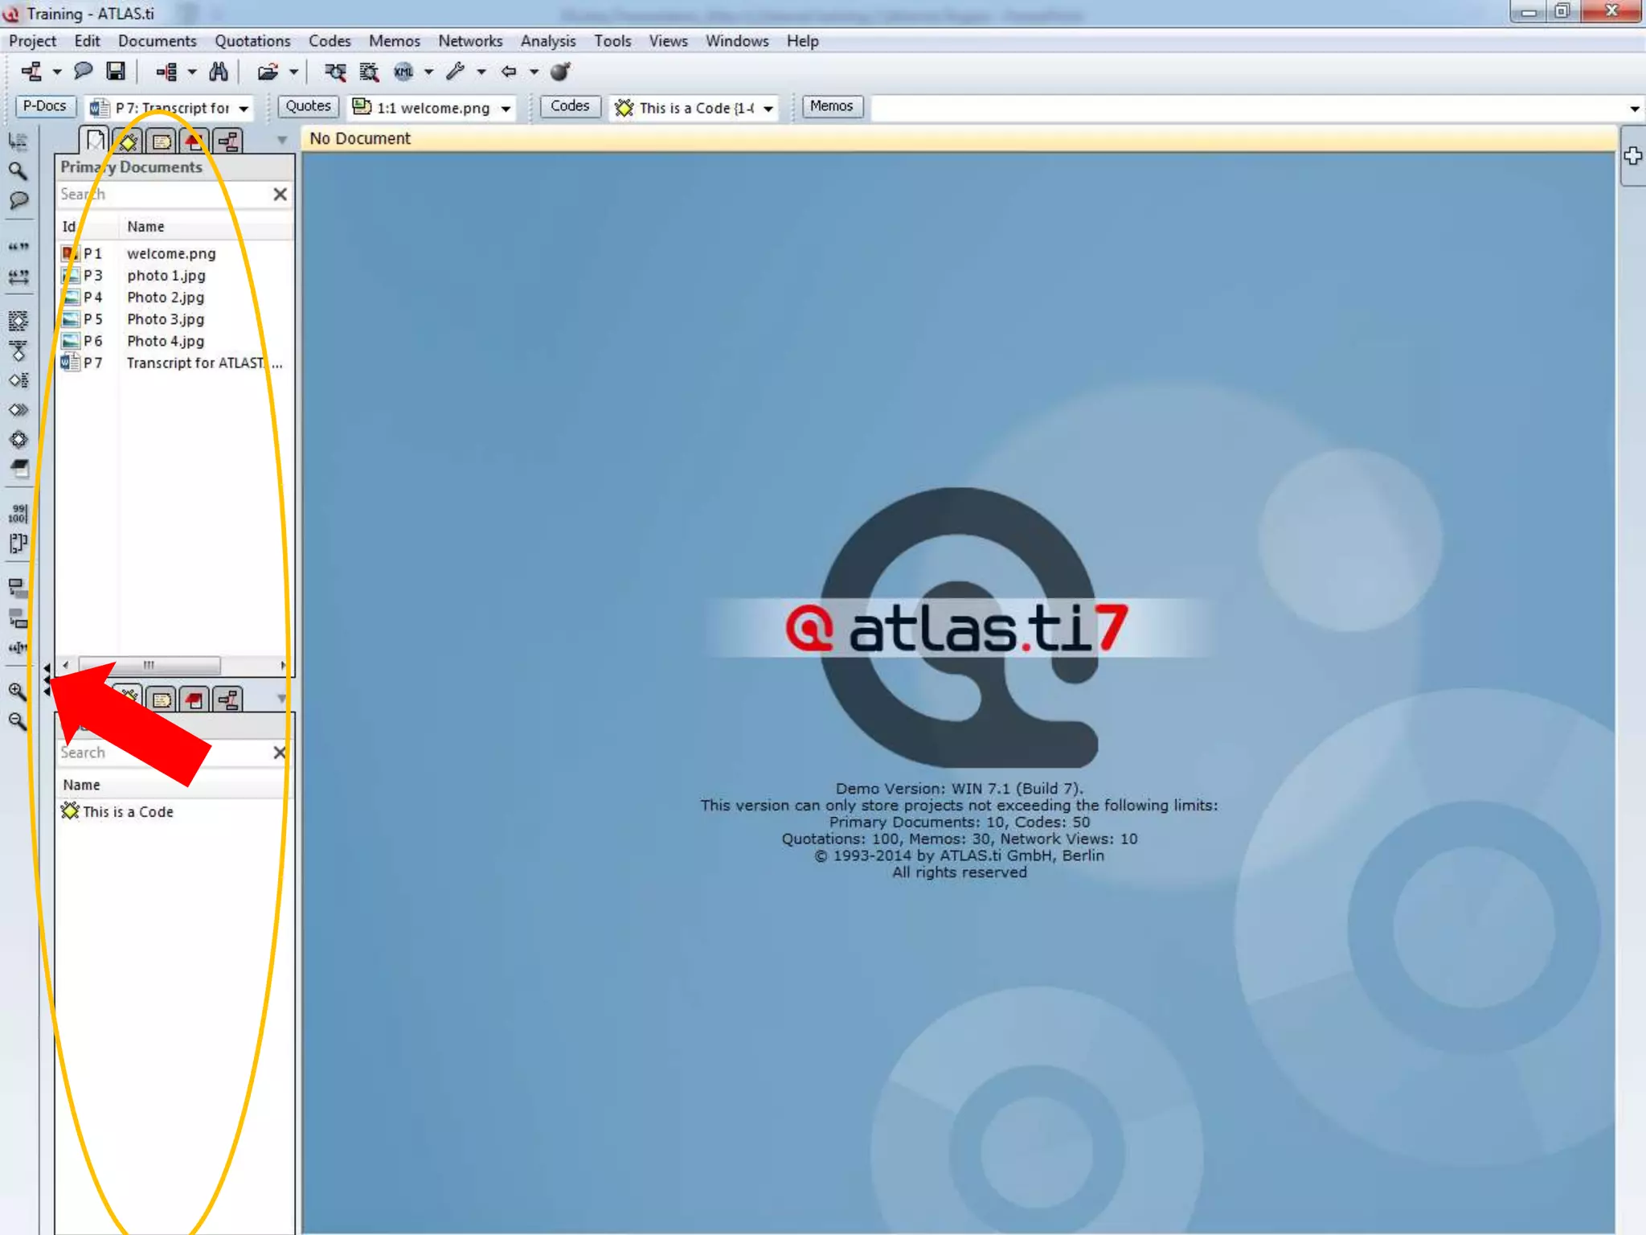Switch to the Codes tab in upper side panel
The image size is (1646, 1235).
129,142
